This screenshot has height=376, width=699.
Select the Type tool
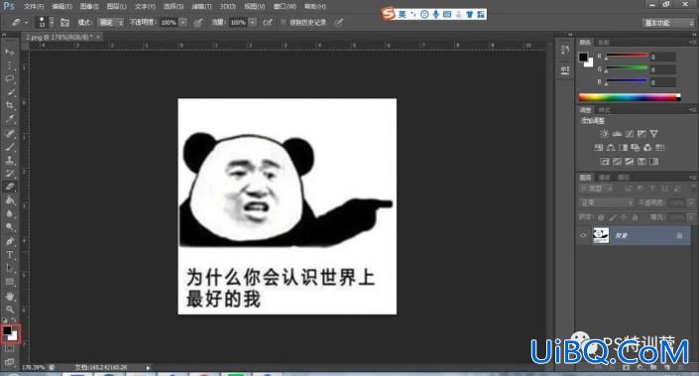click(9, 255)
